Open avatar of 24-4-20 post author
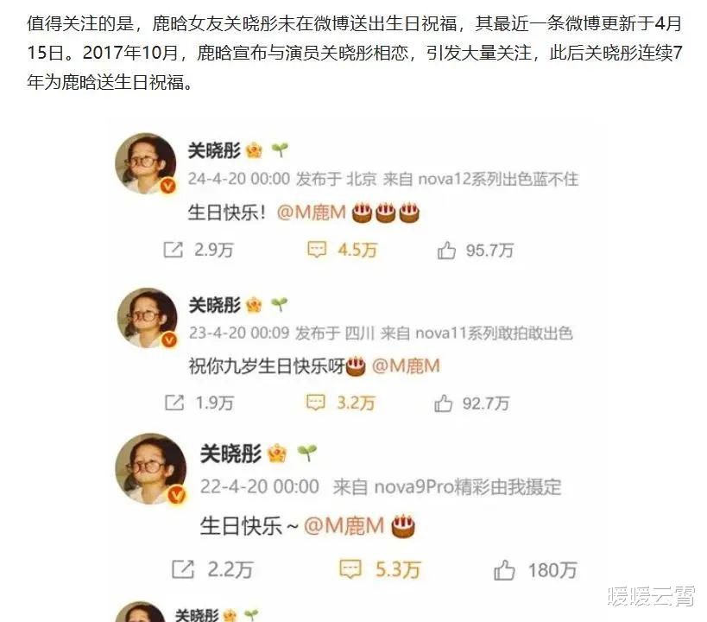Viewport: 707px width, 622px height. coord(146,164)
